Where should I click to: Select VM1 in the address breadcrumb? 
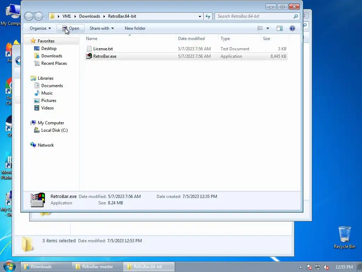66,16
